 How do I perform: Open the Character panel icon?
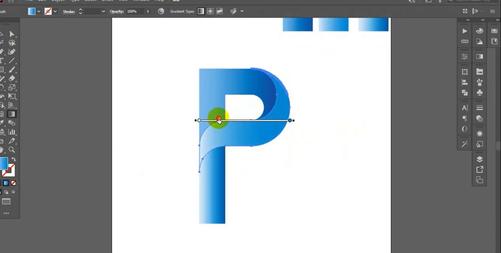pyautogui.click(x=465, y=108)
